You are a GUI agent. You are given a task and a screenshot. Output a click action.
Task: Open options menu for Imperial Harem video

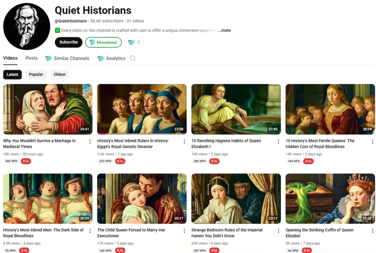(278, 231)
